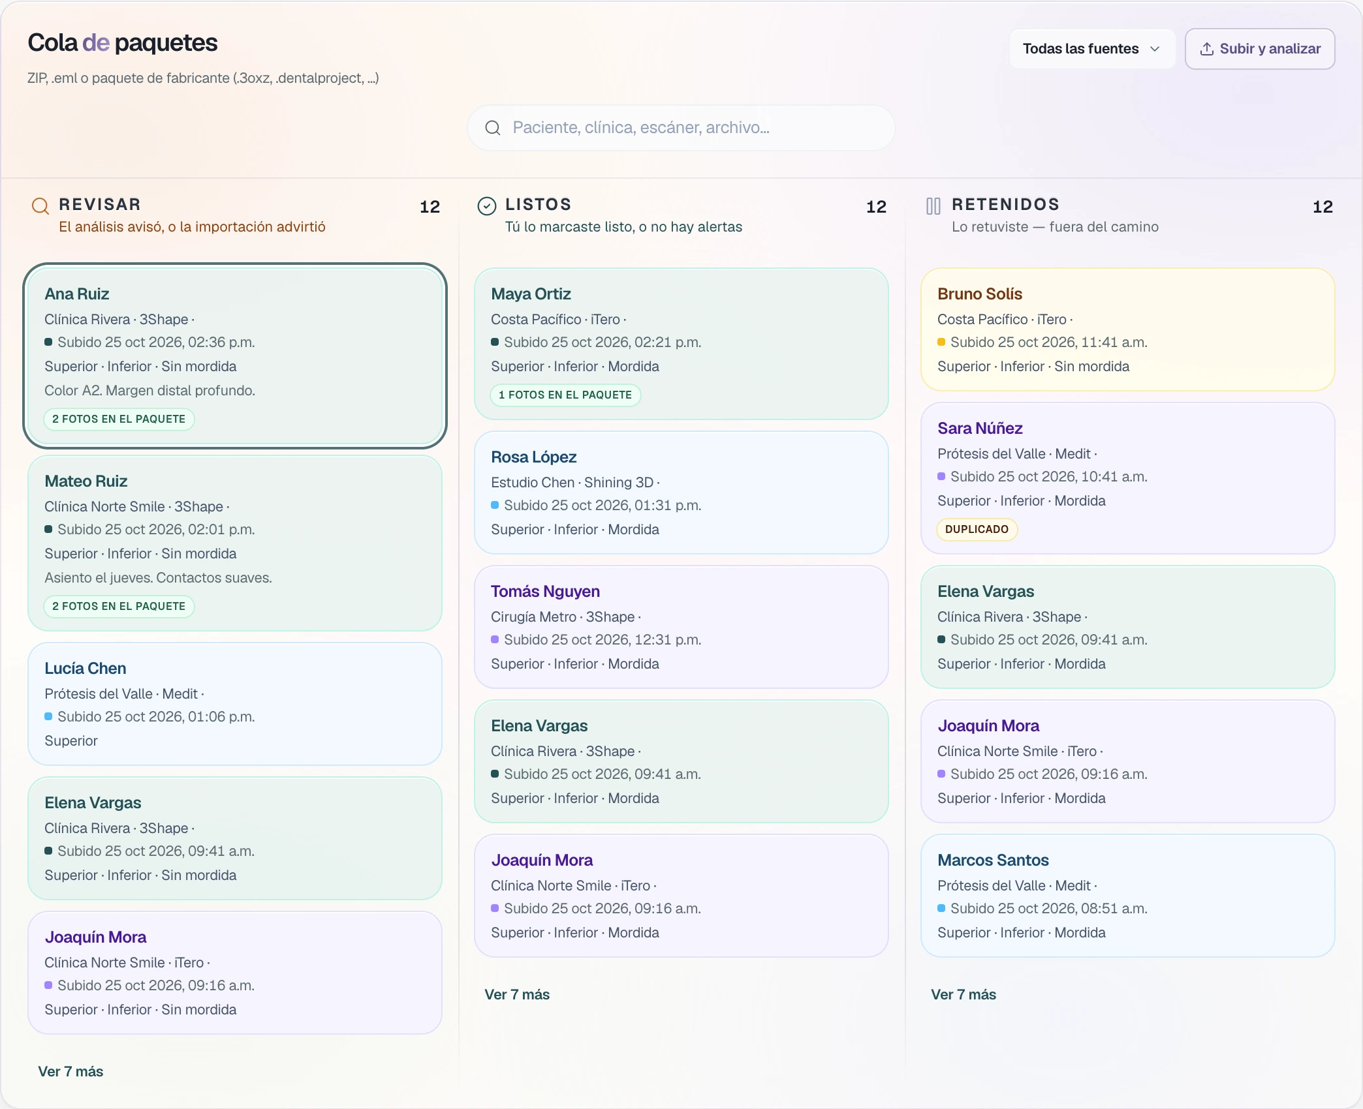Image resolution: width=1363 pixels, height=1109 pixels.
Task: Click 2 fotos badge on Mateo Ruiz
Action: pos(119,606)
